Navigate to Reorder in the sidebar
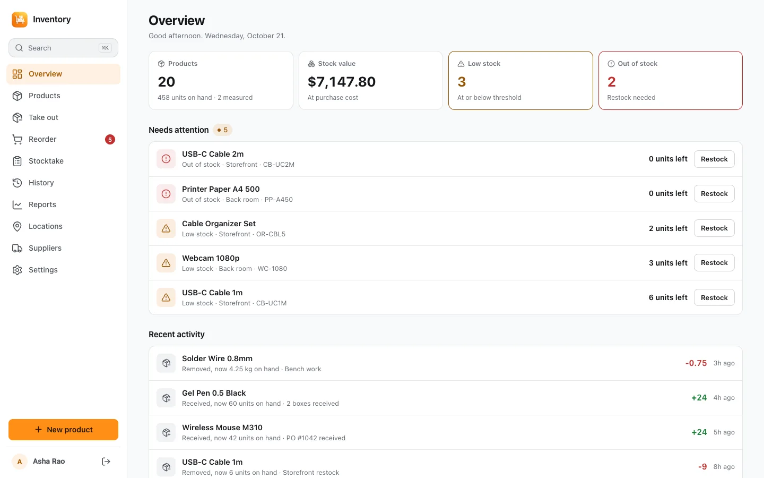The image size is (764, 478). click(64, 139)
